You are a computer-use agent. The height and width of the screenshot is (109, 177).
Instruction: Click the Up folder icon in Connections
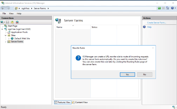coord(12,22)
